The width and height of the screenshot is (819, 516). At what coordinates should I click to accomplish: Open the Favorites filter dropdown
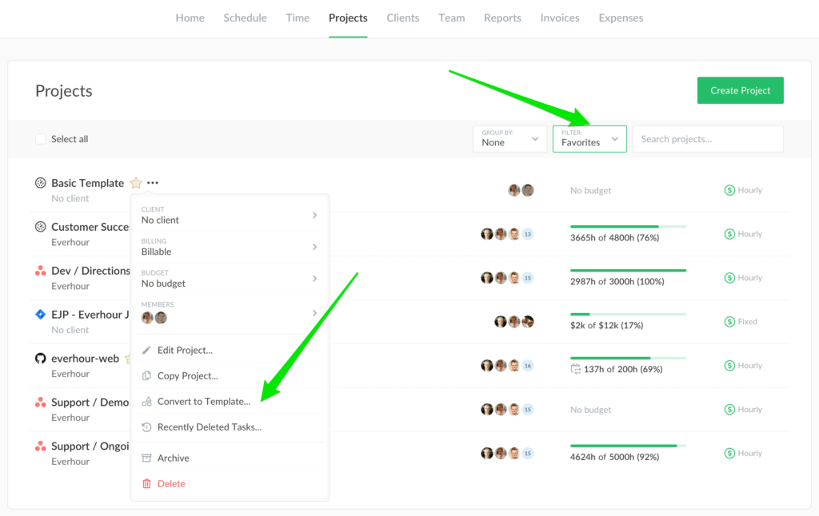point(589,138)
